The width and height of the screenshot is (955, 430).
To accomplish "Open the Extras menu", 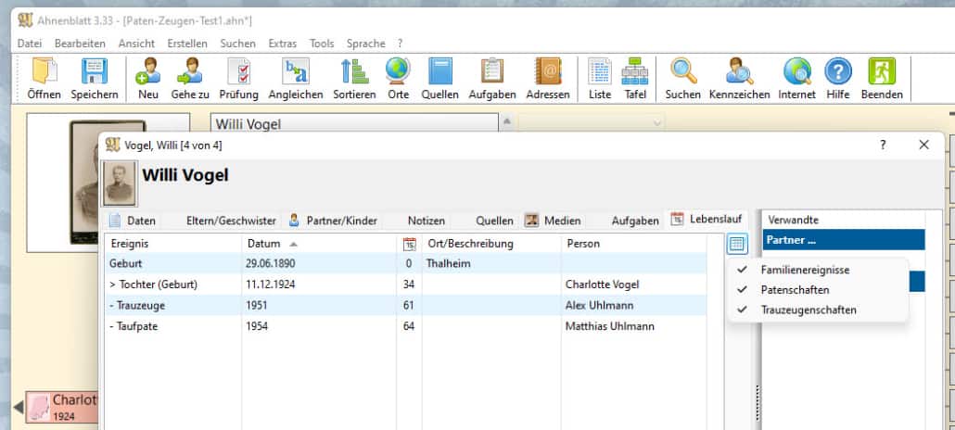I will click(283, 44).
